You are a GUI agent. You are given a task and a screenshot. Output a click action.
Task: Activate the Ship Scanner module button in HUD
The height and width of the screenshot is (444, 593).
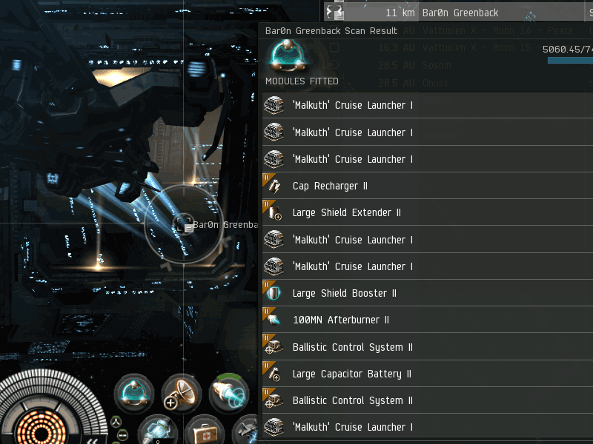(134, 393)
